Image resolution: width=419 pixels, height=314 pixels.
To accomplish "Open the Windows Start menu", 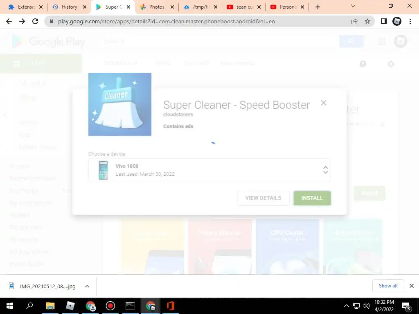I will click(10, 306).
